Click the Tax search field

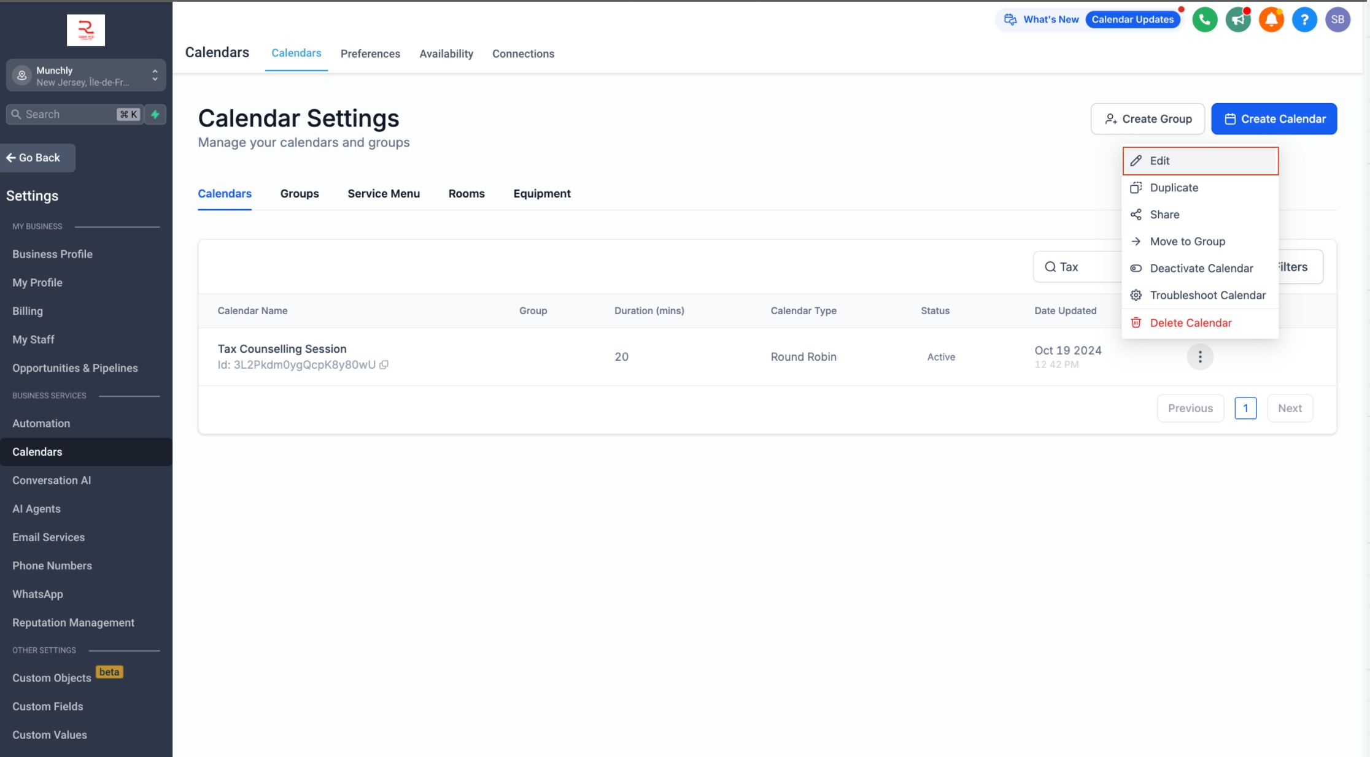pos(1080,267)
